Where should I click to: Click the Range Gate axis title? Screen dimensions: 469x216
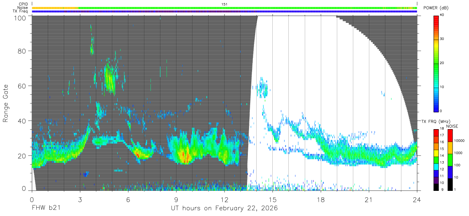[x=6, y=103]
